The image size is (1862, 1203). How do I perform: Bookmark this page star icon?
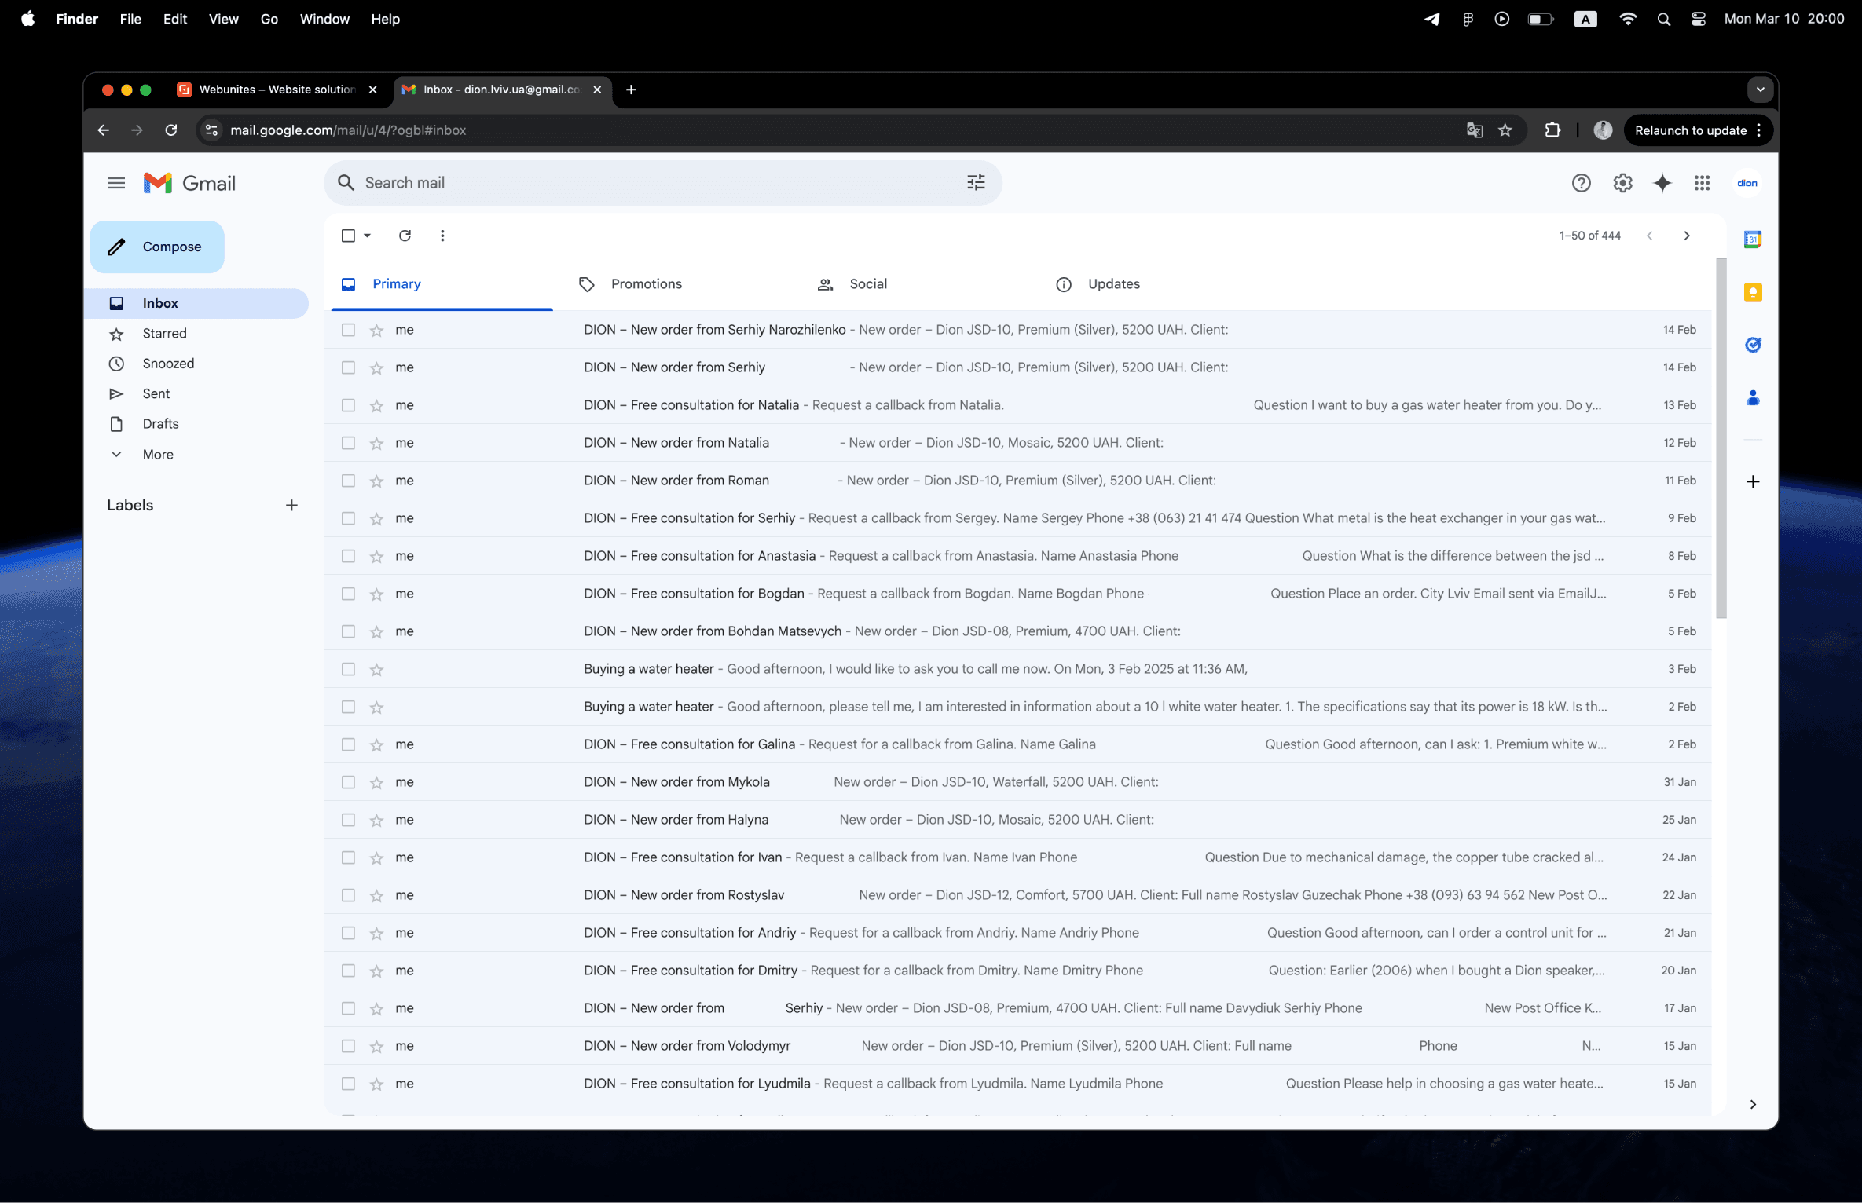pyautogui.click(x=1505, y=130)
